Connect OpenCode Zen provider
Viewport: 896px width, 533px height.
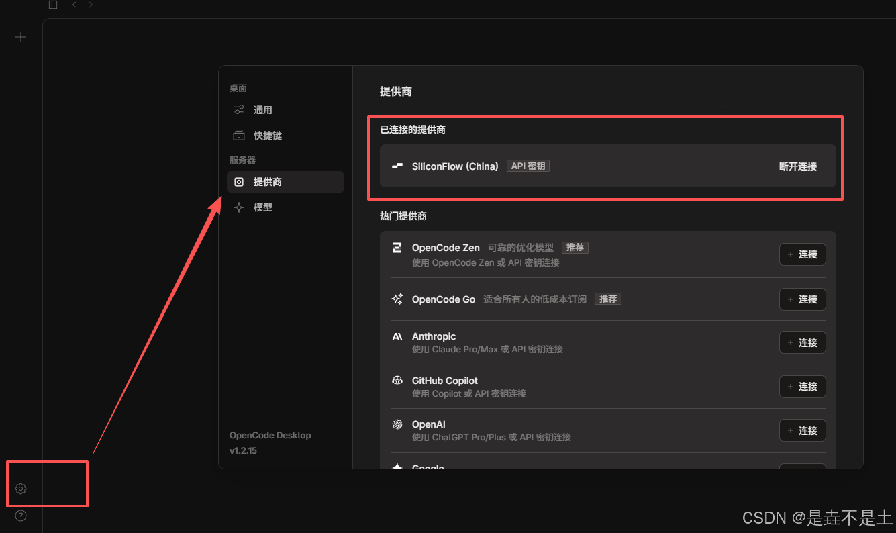click(x=802, y=254)
